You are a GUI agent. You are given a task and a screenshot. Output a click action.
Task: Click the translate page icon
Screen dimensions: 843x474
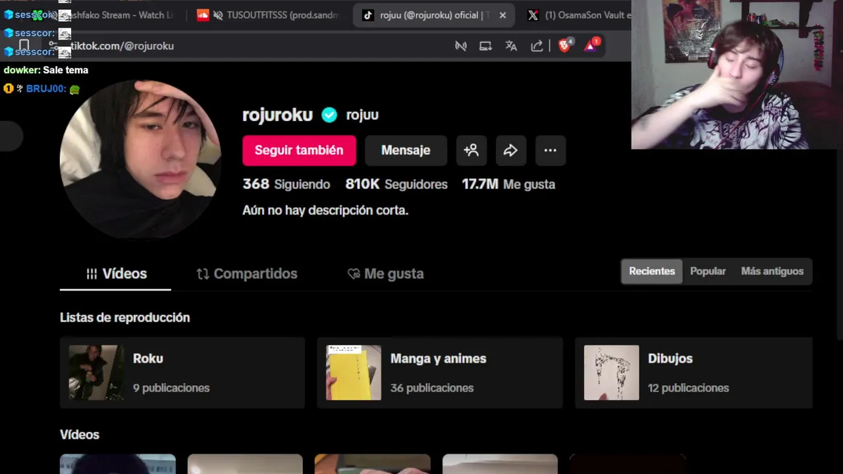pos(511,46)
